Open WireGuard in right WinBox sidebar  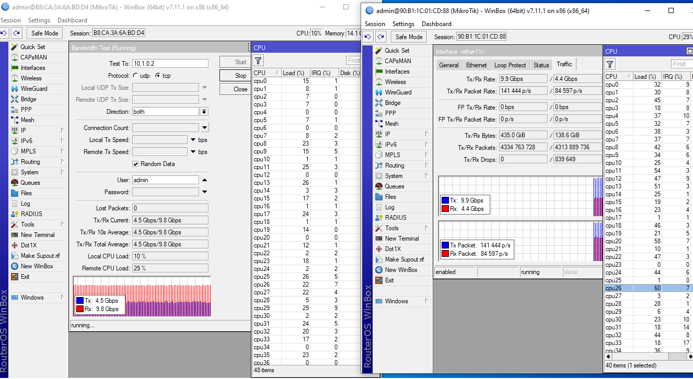coord(398,92)
